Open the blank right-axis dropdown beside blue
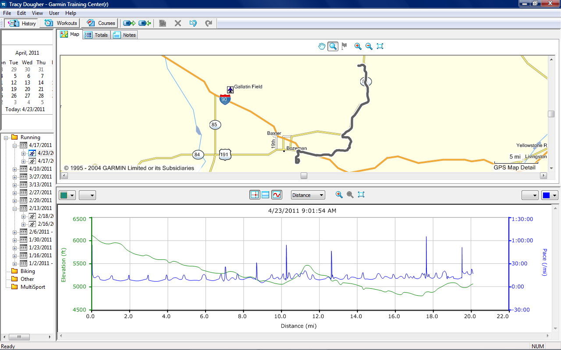This screenshot has width=561, height=350. coord(530,195)
